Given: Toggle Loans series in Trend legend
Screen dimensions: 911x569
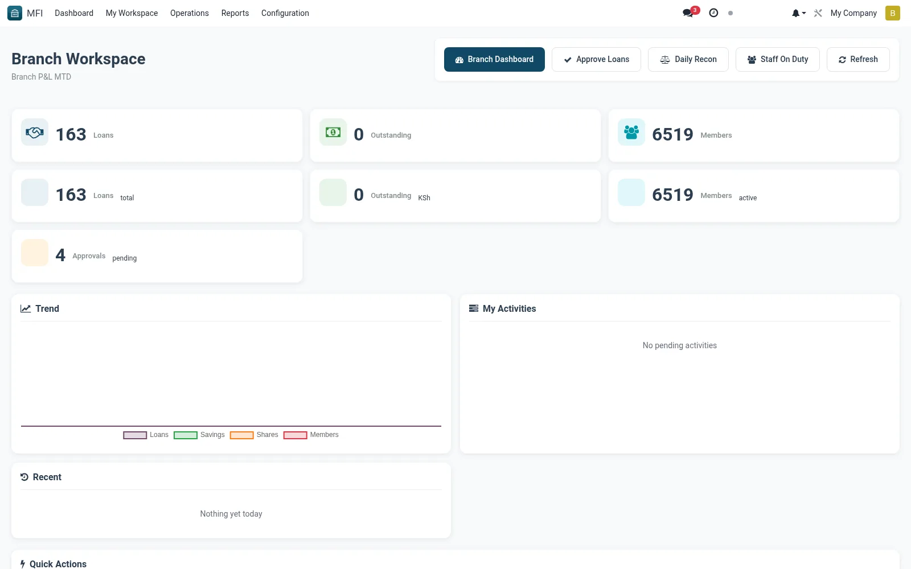Looking at the screenshot, I should [x=146, y=435].
